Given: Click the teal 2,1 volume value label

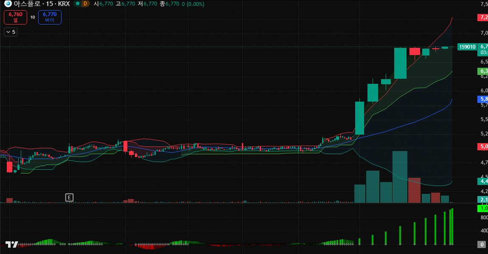Looking at the screenshot, I should pos(483,199).
